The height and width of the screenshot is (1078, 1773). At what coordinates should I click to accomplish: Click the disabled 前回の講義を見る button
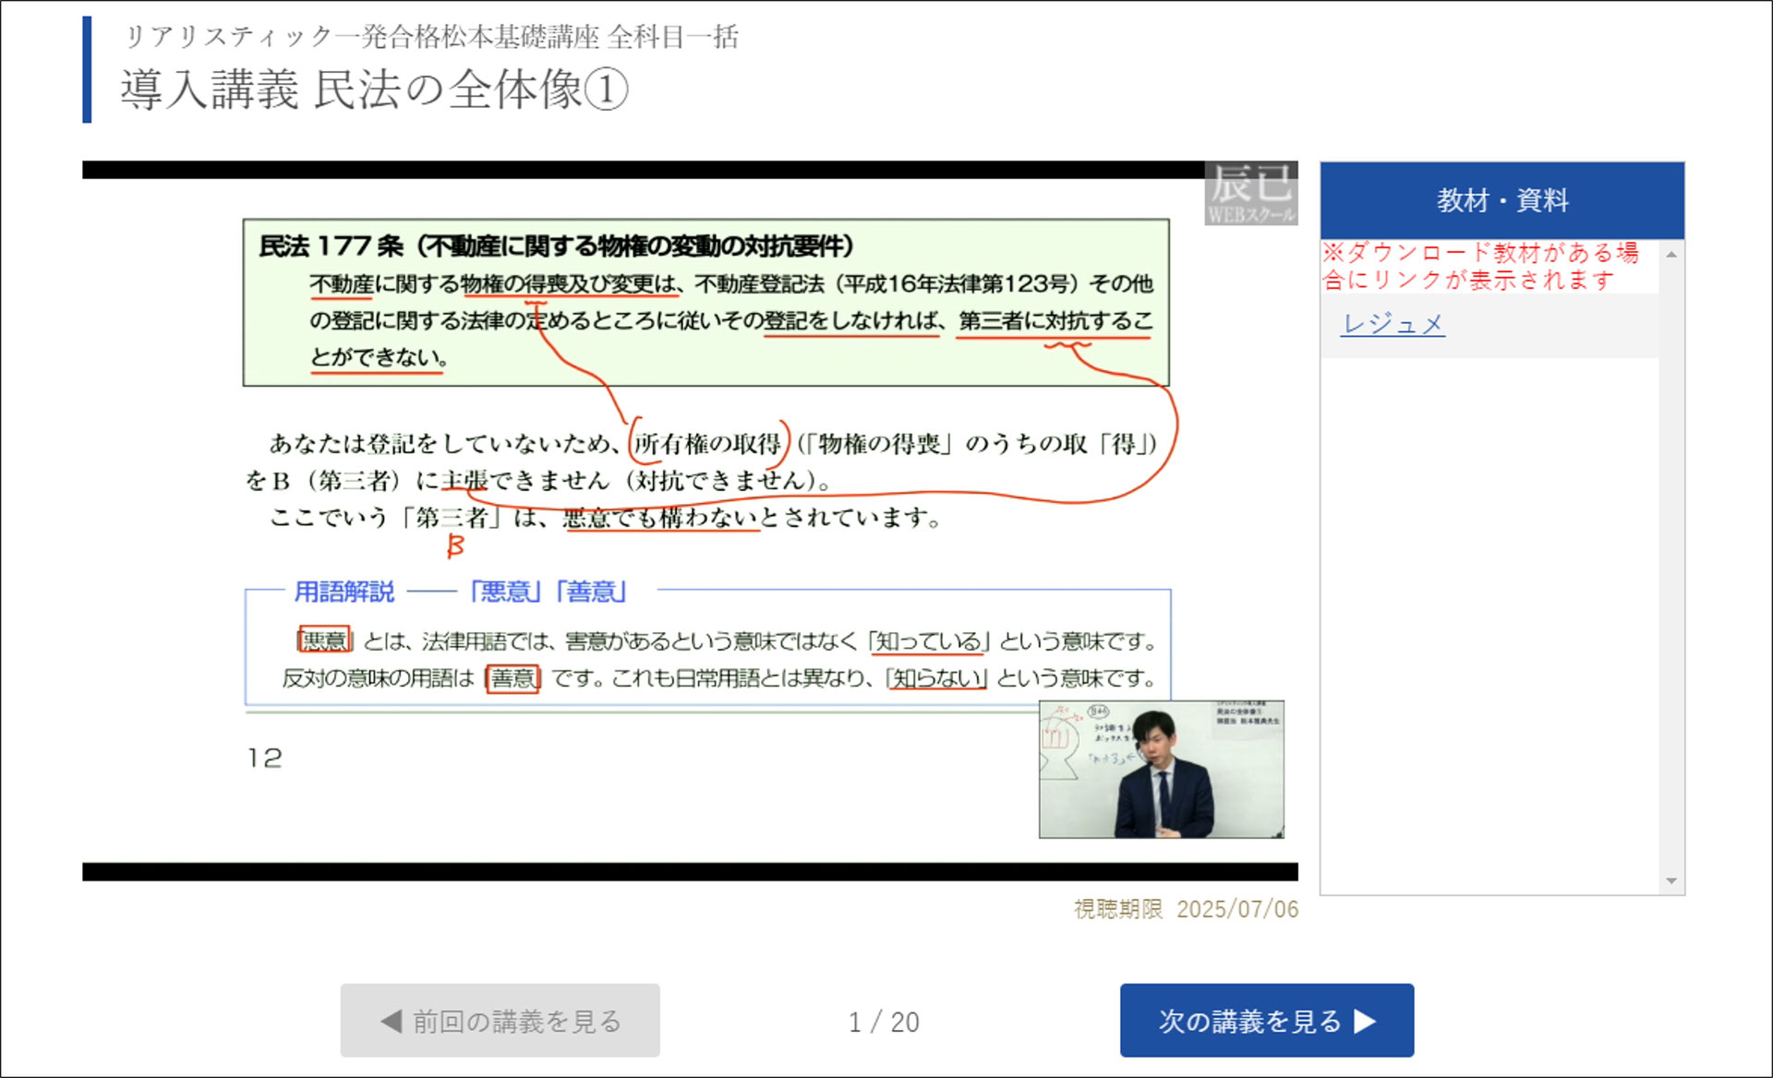[x=500, y=1020]
